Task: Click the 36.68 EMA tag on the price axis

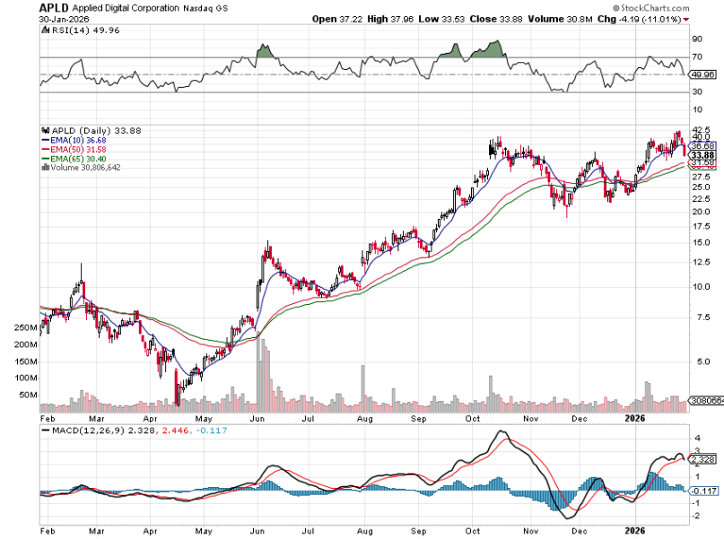Action: (x=703, y=146)
